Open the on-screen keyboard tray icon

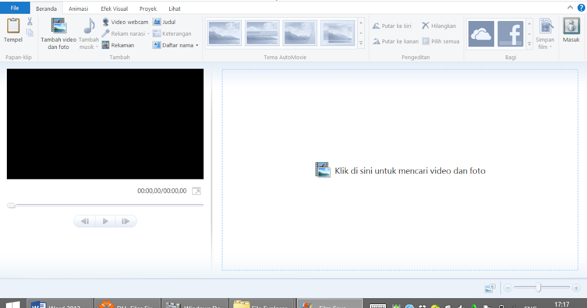point(378,306)
